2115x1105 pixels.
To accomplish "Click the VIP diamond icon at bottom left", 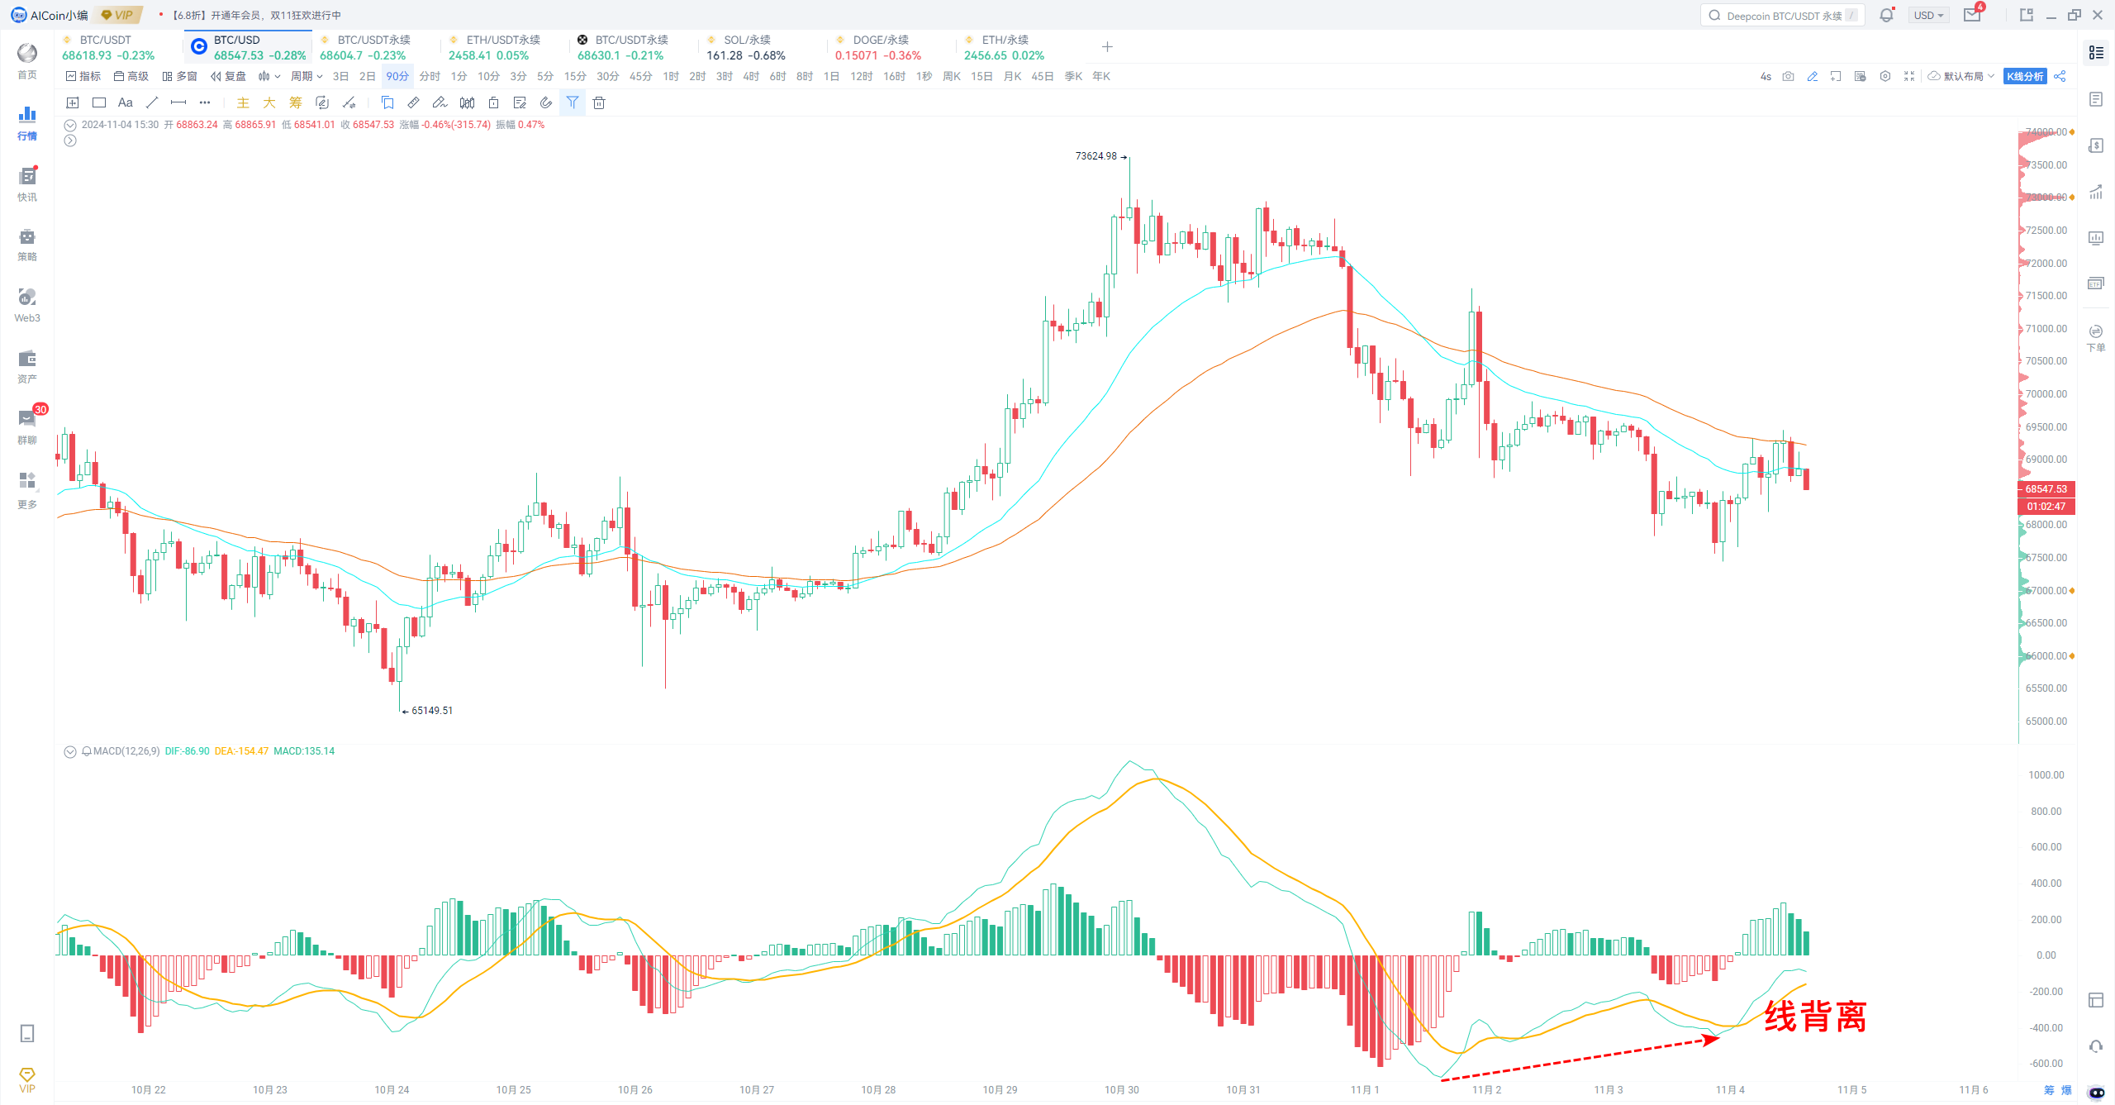I will click(27, 1079).
